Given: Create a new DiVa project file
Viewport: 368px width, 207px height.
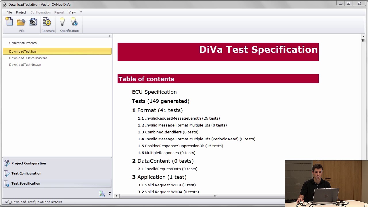Looking at the screenshot, I should point(9,22).
